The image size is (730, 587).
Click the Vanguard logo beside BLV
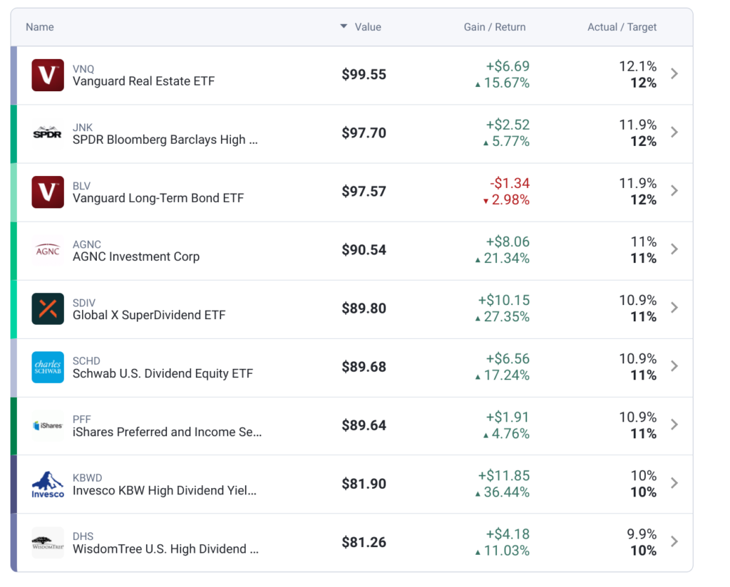coord(48,192)
